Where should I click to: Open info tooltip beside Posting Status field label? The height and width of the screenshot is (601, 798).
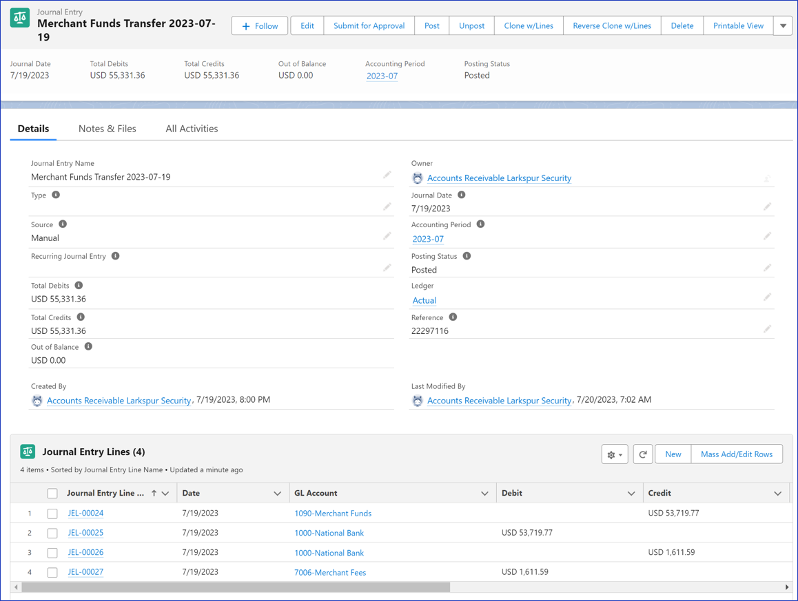pos(467,256)
